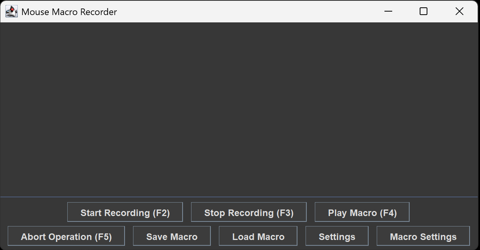
Task: Stop the current macro recording
Action: pyautogui.click(x=248, y=212)
